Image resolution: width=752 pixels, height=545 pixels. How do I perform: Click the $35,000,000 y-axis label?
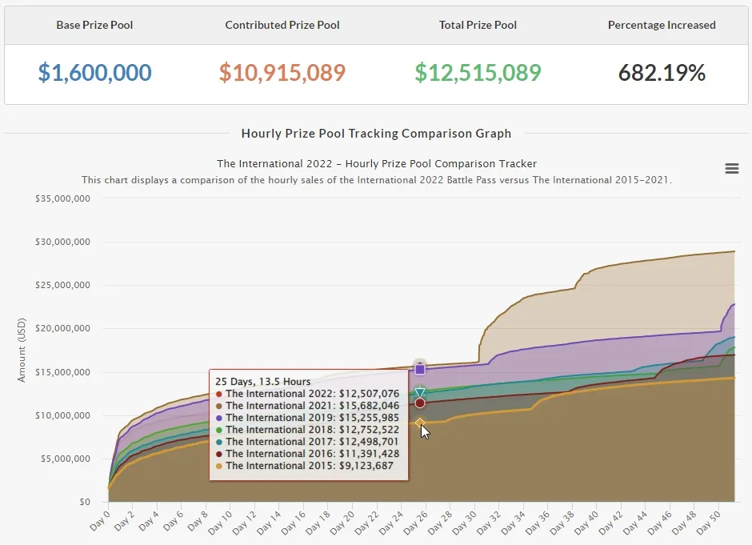62,198
